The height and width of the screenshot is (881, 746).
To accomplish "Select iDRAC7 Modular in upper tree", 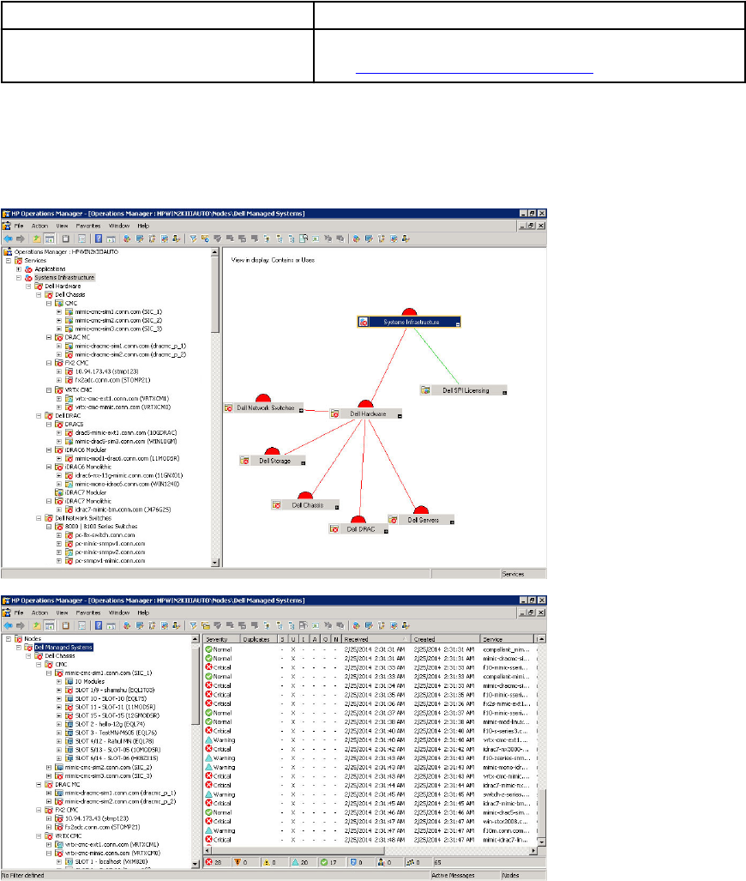I will point(86,492).
